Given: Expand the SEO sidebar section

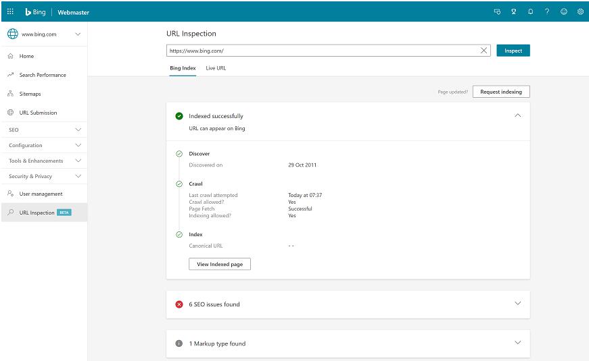Looking at the screenshot, I should 78,130.
